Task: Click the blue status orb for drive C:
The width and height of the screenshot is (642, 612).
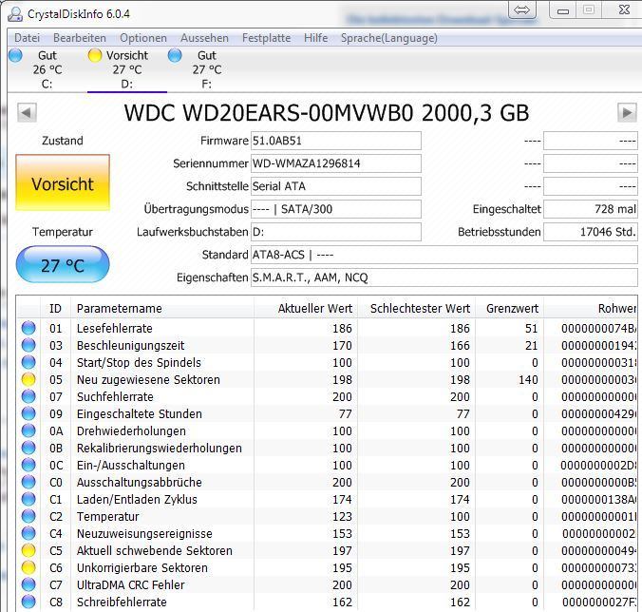Action: pos(15,55)
